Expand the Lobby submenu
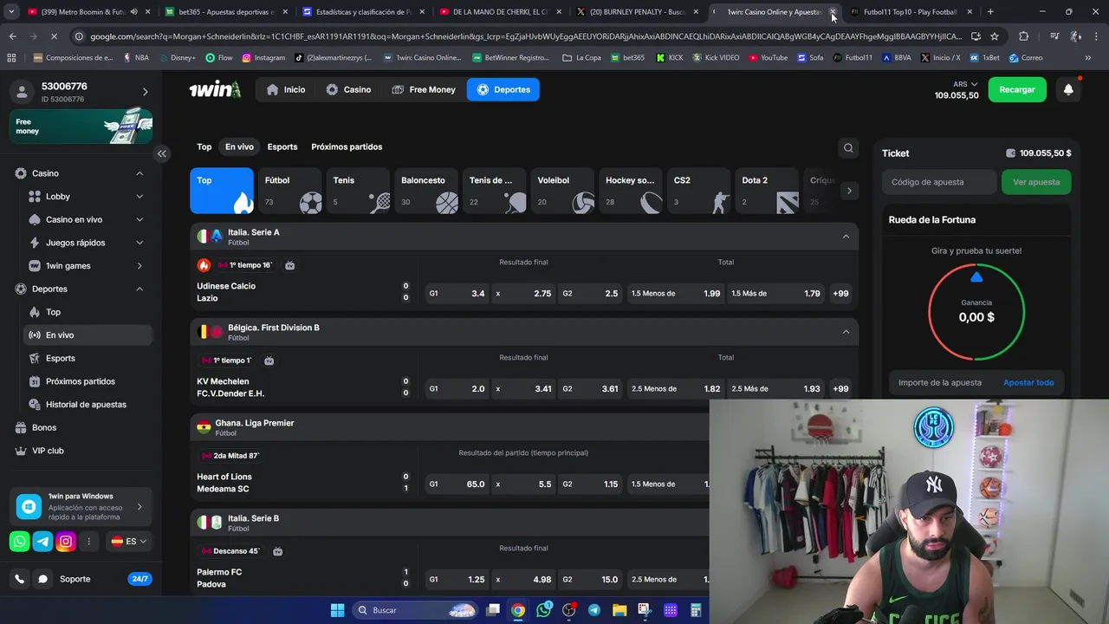The image size is (1109, 624). pyautogui.click(x=139, y=197)
